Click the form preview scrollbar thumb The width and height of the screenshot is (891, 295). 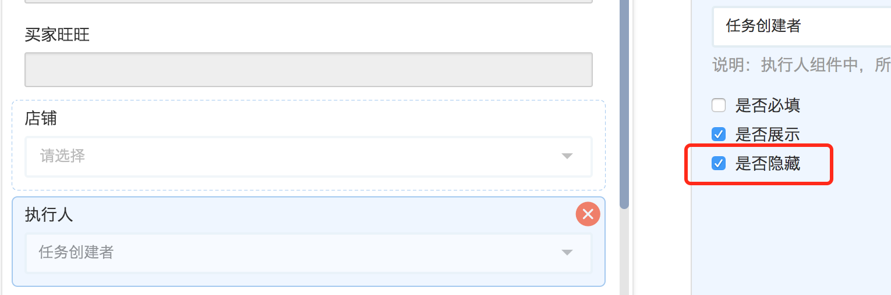point(624,105)
